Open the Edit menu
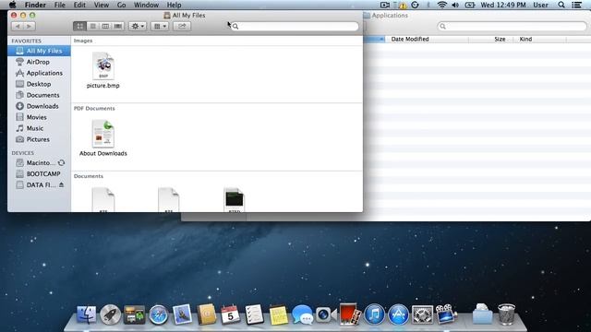 [x=79, y=5]
